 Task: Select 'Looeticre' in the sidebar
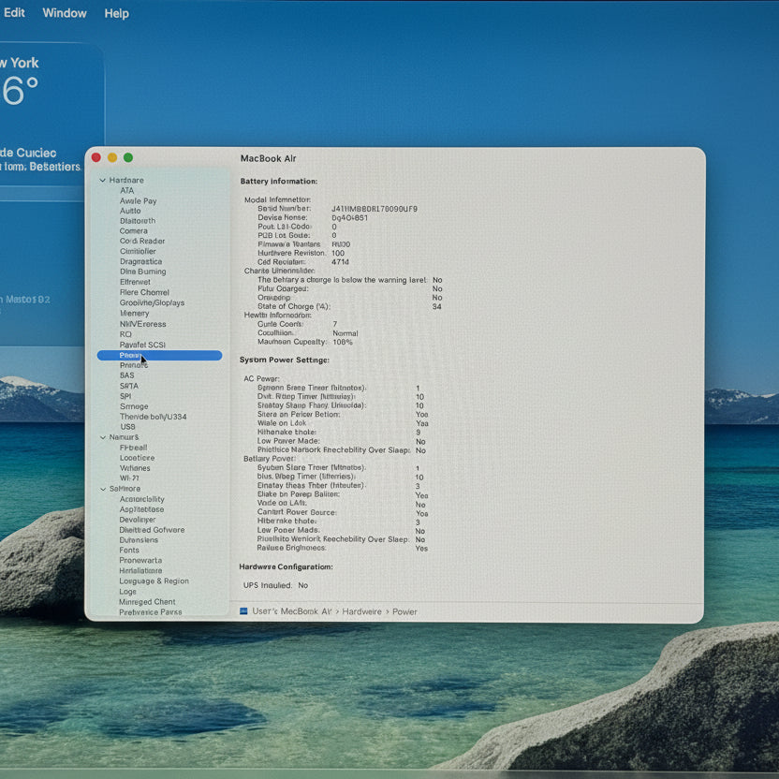[x=137, y=458]
